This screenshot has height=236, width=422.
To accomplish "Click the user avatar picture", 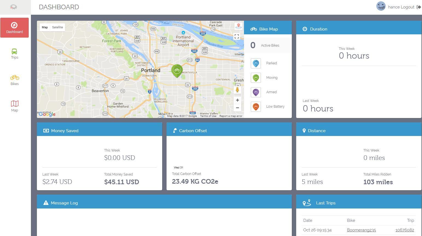I will coord(381,6).
